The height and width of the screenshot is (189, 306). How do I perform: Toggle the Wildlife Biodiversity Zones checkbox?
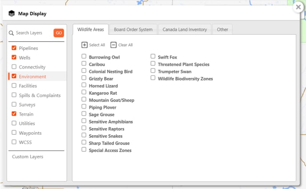153,78
